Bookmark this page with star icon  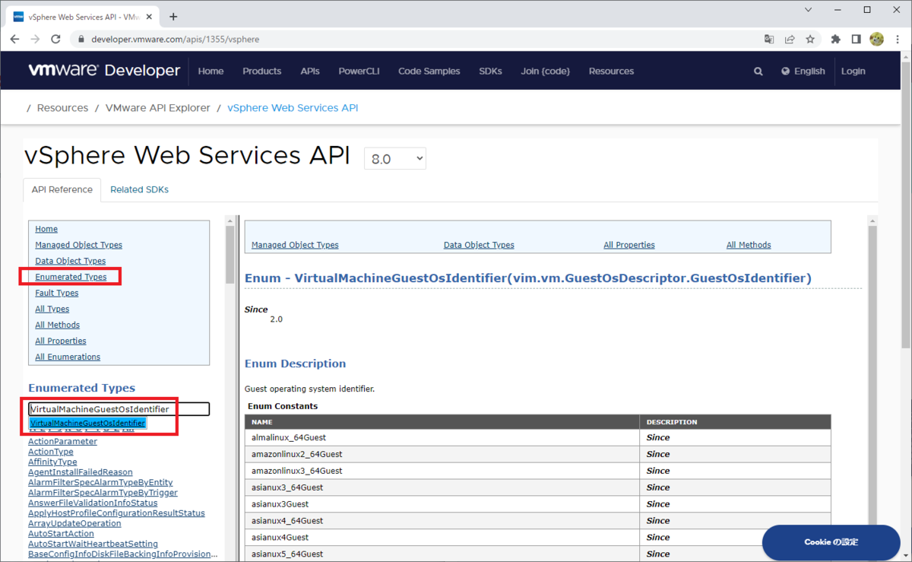(x=810, y=39)
